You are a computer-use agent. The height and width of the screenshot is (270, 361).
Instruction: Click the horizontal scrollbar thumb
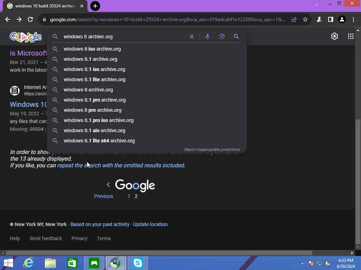pyautogui.click(x=159, y=253)
